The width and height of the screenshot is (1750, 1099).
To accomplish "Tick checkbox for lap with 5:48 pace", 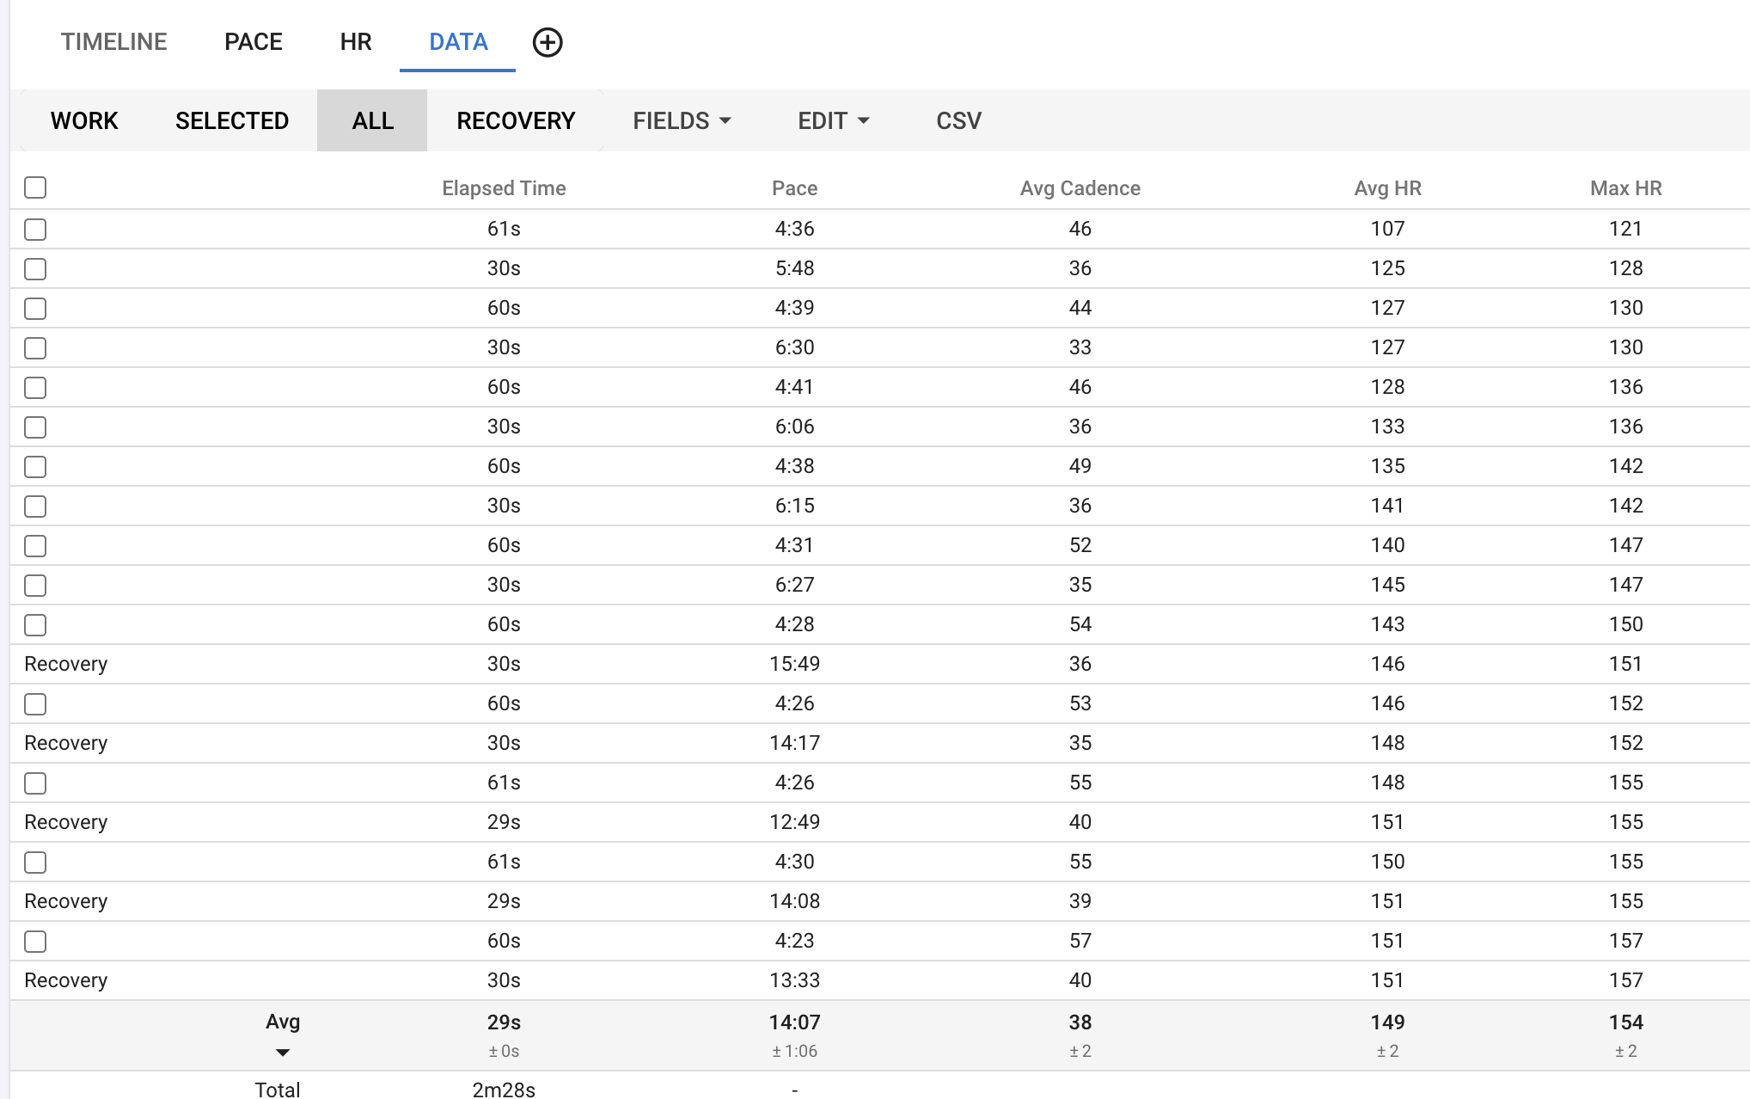I will click(35, 269).
